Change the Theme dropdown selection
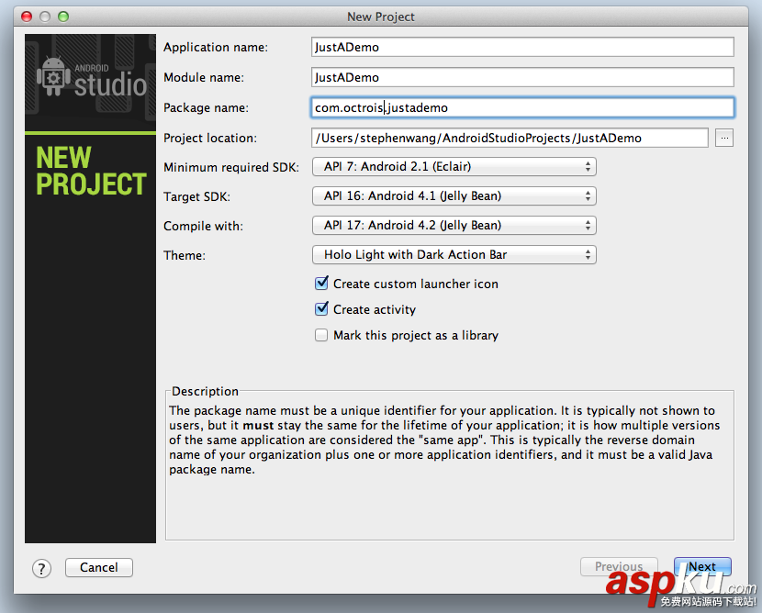This screenshot has height=613, width=762. [x=454, y=254]
